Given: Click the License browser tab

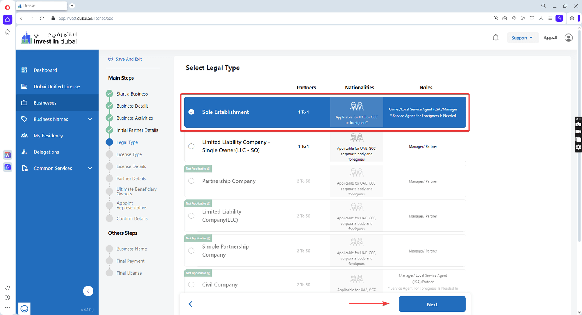Looking at the screenshot, I should coord(41,6).
